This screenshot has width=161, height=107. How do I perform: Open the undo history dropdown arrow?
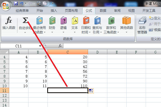click(x=26, y=3)
